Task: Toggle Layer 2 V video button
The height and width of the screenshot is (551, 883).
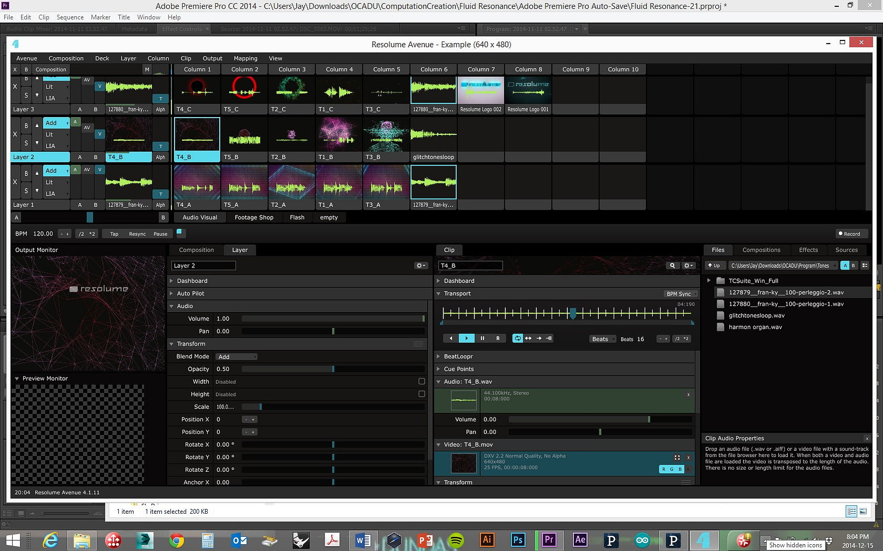Action: [x=99, y=134]
